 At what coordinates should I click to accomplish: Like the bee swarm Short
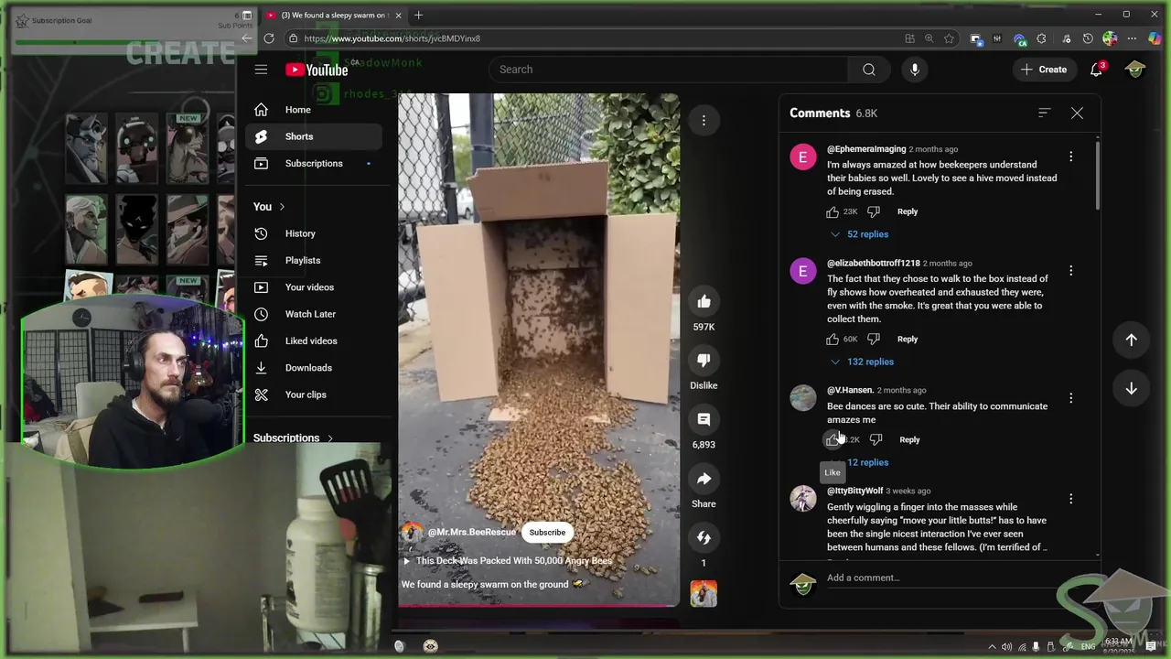704,301
